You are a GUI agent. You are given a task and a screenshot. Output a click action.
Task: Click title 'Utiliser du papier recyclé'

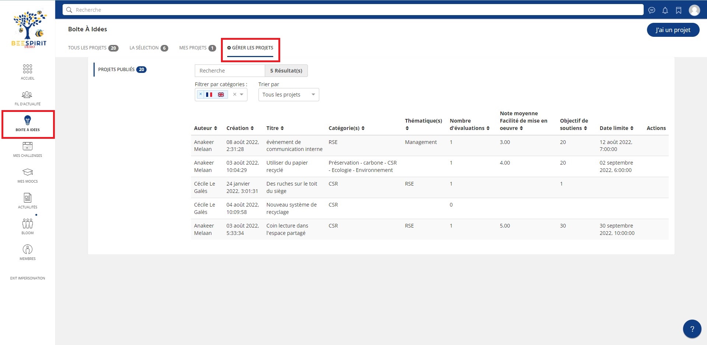click(x=287, y=166)
